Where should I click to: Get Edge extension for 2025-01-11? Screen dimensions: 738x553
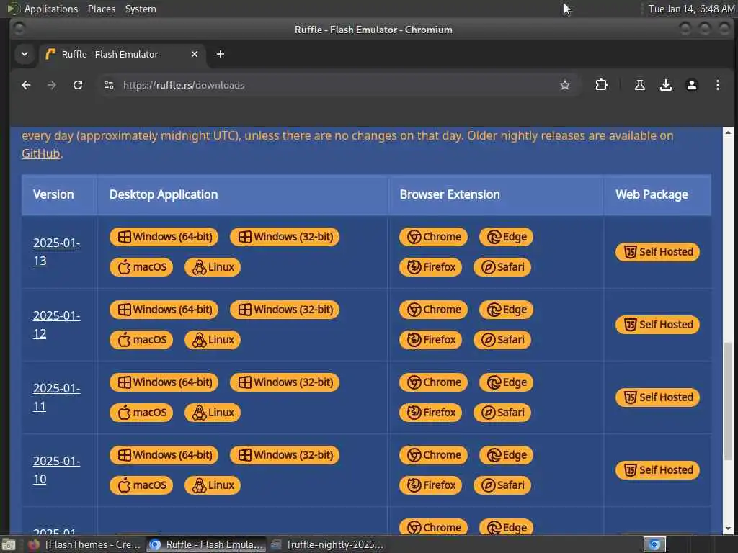(x=506, y=382)
